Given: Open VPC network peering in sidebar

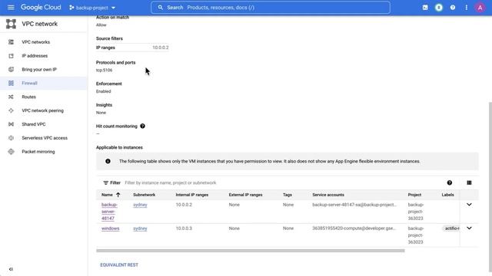Looking at the screenshot, I should click(43, 110).
